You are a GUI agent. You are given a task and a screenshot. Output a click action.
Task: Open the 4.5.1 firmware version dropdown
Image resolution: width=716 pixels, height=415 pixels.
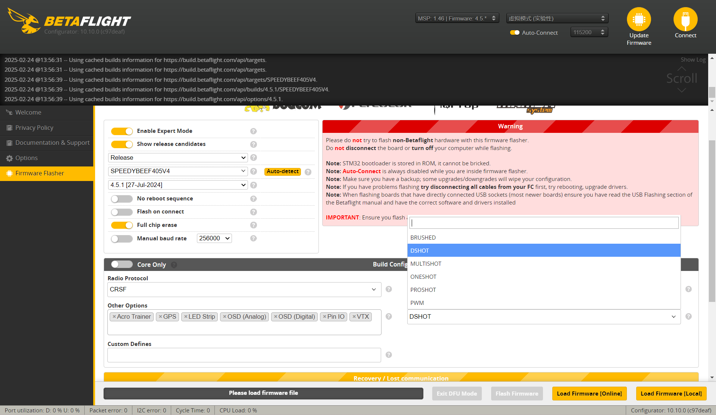pos(178,185)
